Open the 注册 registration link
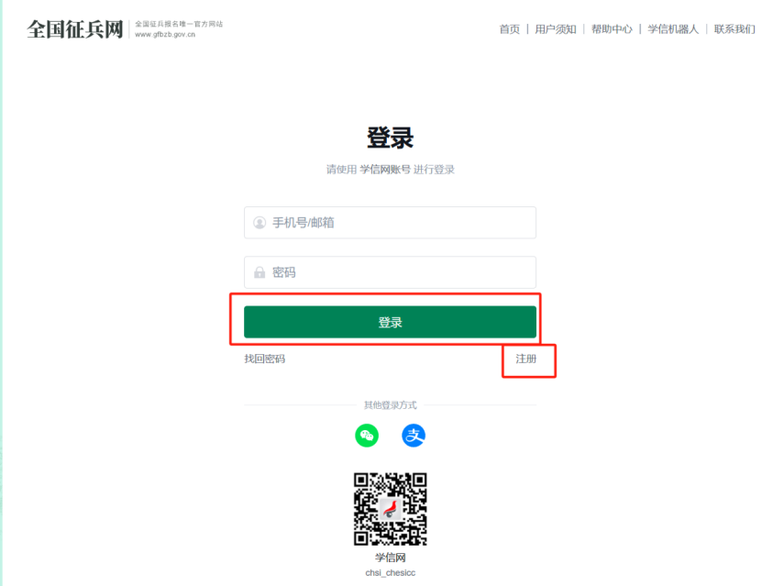 point(525,359)
